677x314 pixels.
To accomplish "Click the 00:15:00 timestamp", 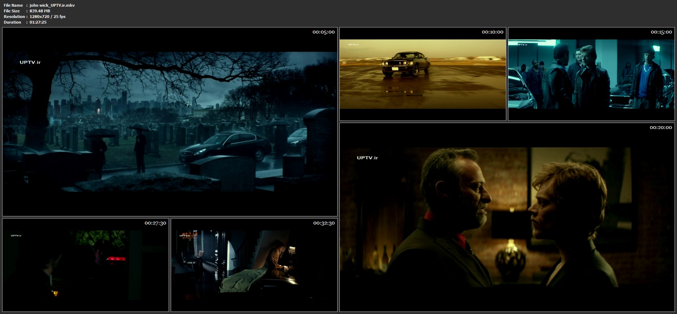I will [x=661, y=32].
